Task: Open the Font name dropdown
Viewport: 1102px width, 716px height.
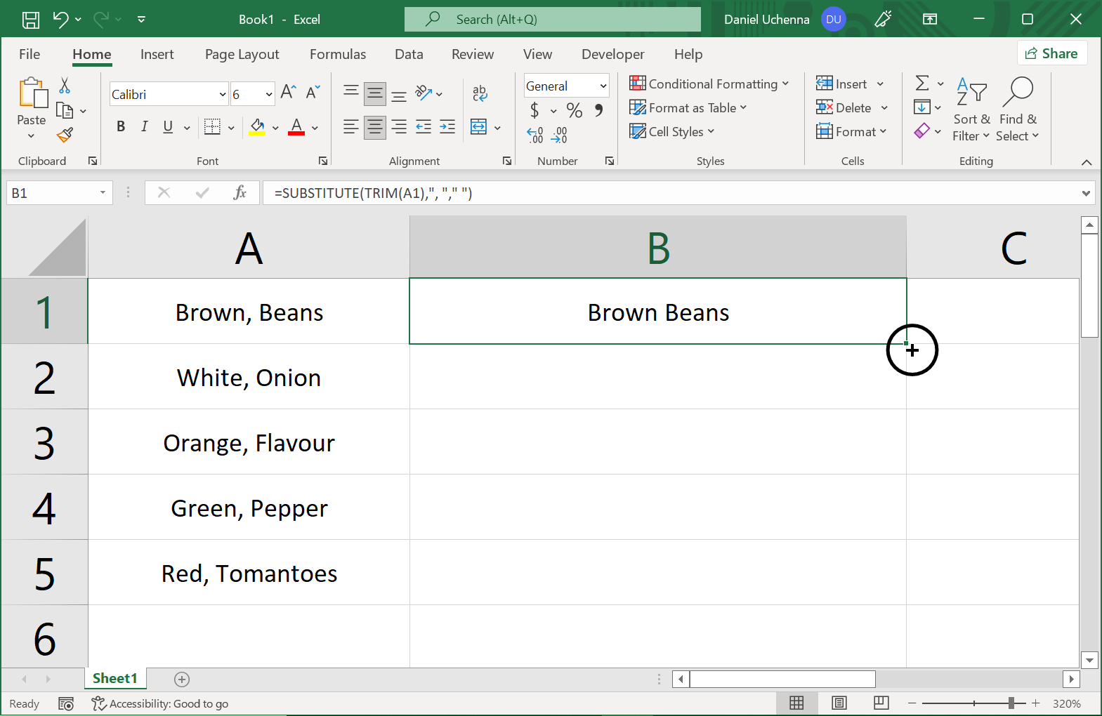Action: pyautogui.click(x=223, y=94)
